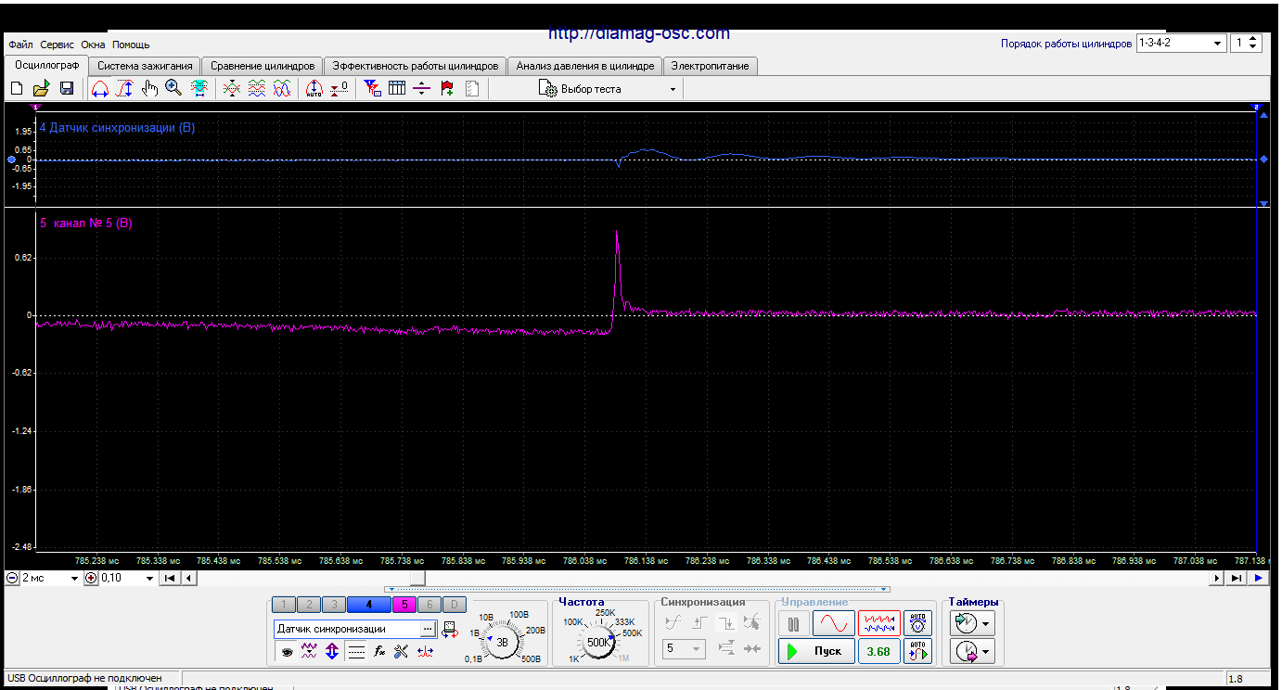Click the pause button in Управление

pyautogui.click(x=793, y=623)
